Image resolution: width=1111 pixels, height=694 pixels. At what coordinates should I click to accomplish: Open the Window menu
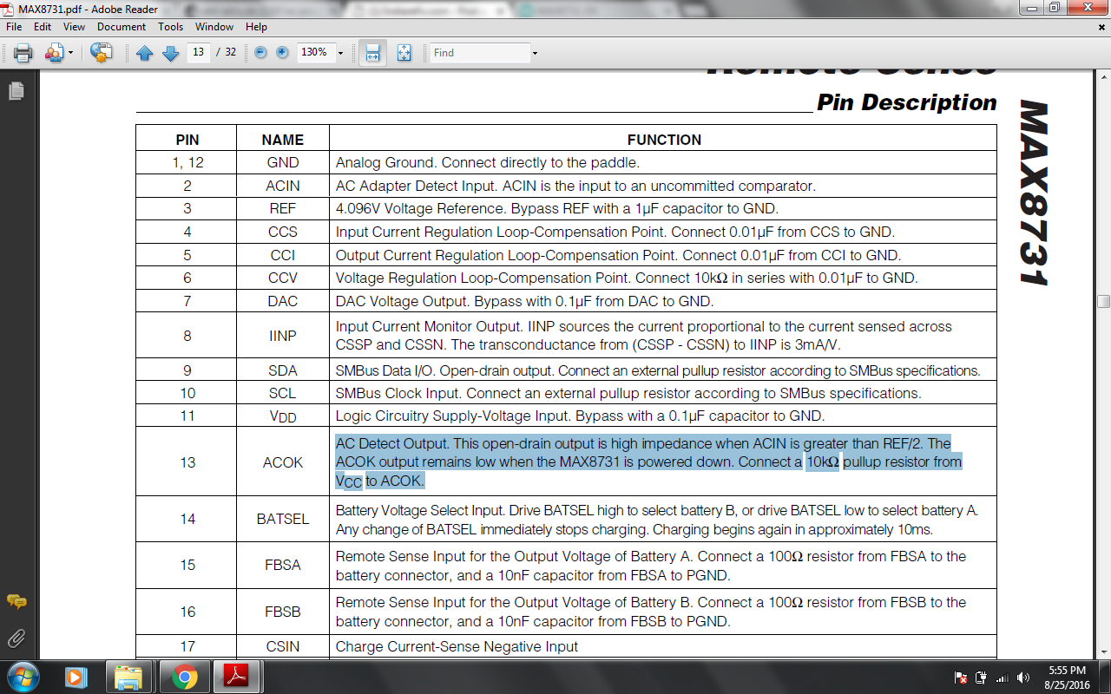(x=214, y=27)
